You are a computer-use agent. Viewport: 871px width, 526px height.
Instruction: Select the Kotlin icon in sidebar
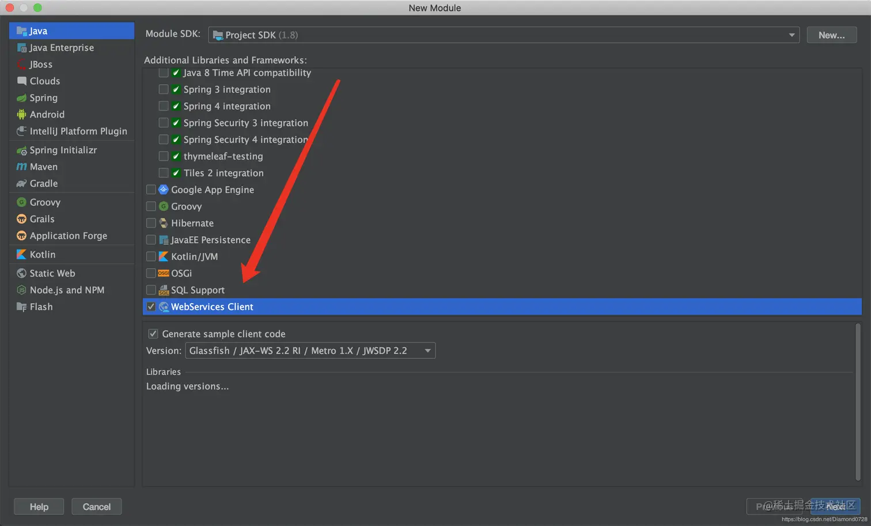[x=22, y=255]
